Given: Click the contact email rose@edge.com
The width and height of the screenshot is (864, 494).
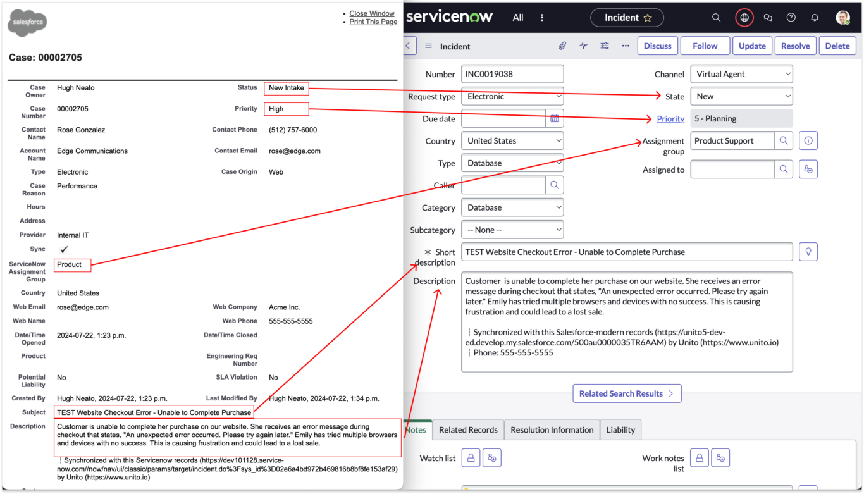Looking at the screenshot, I should click(295, 151).
